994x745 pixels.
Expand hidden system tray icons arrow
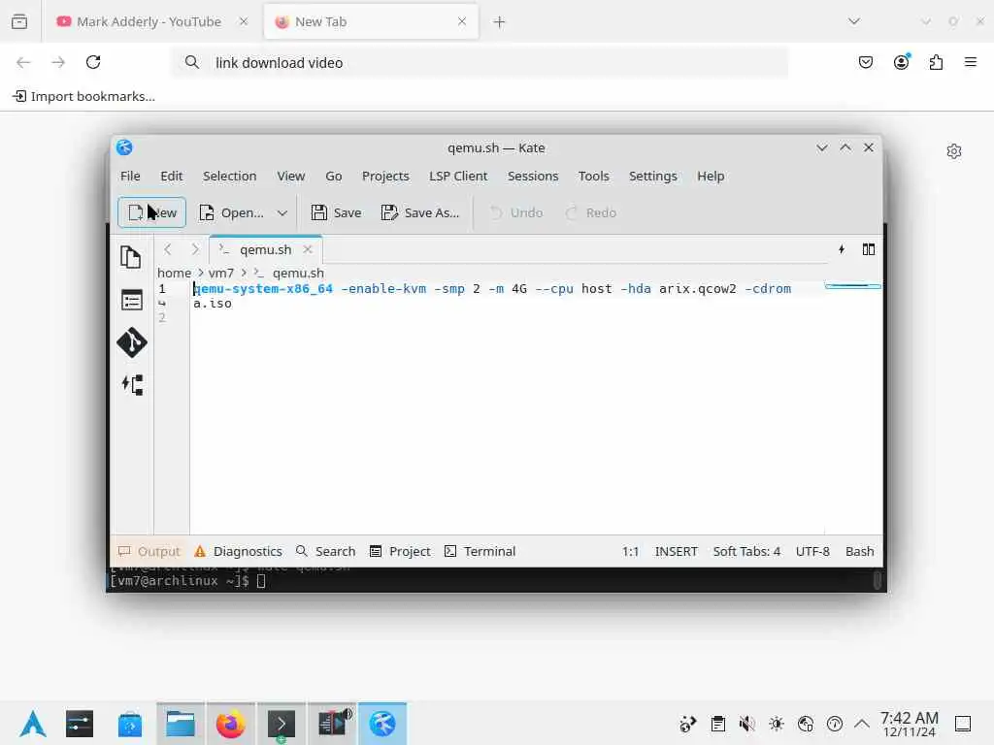point(862,724)
